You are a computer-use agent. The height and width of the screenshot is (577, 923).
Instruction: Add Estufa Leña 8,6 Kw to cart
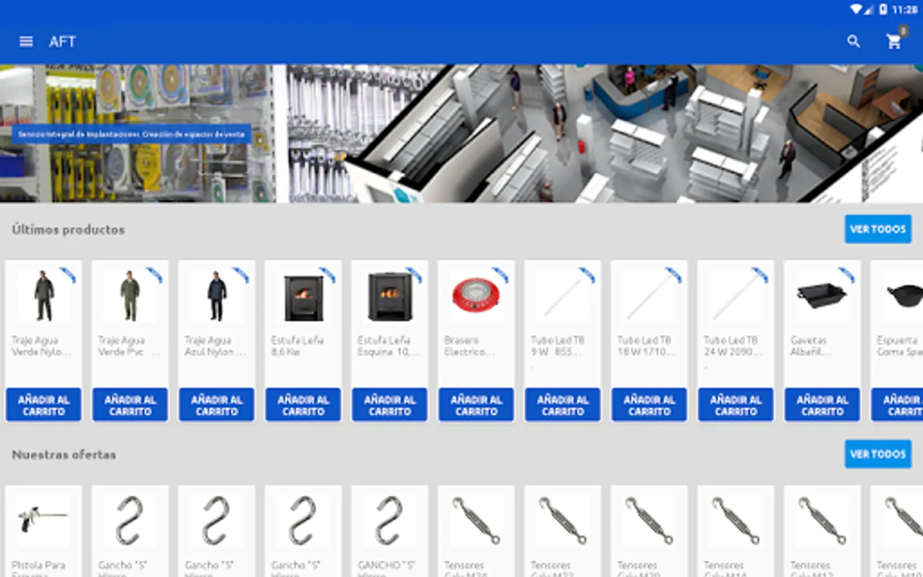tap(303, 405)
